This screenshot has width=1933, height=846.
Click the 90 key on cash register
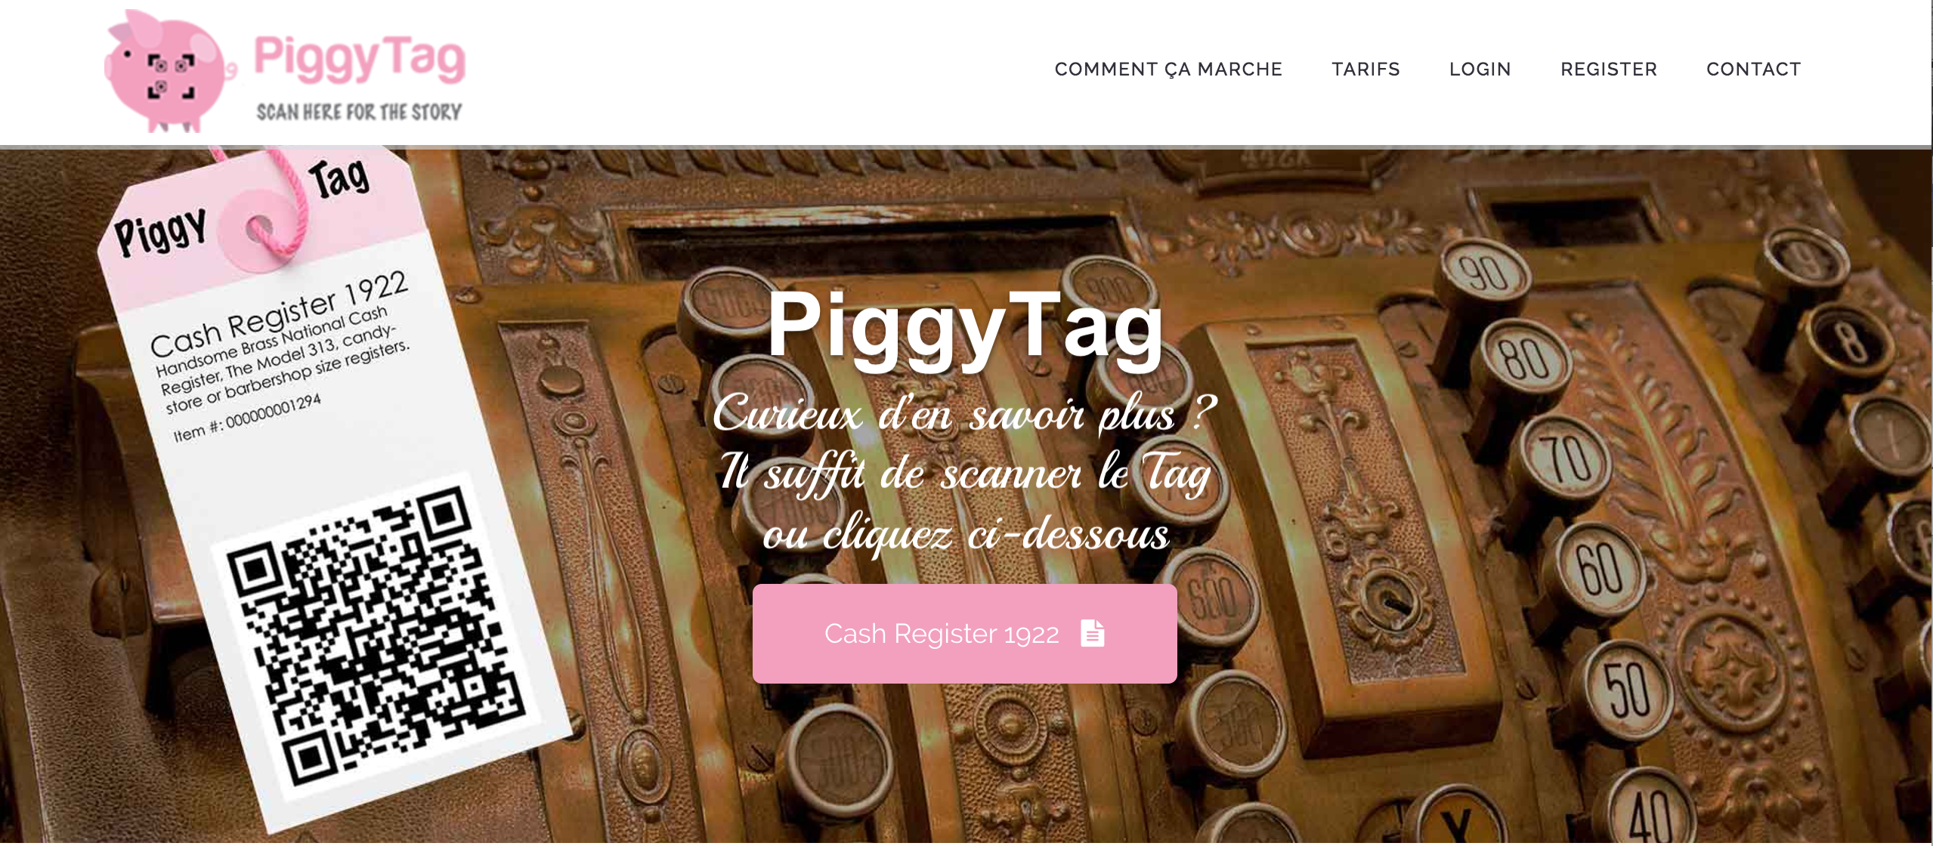(x=1484, y=273)
